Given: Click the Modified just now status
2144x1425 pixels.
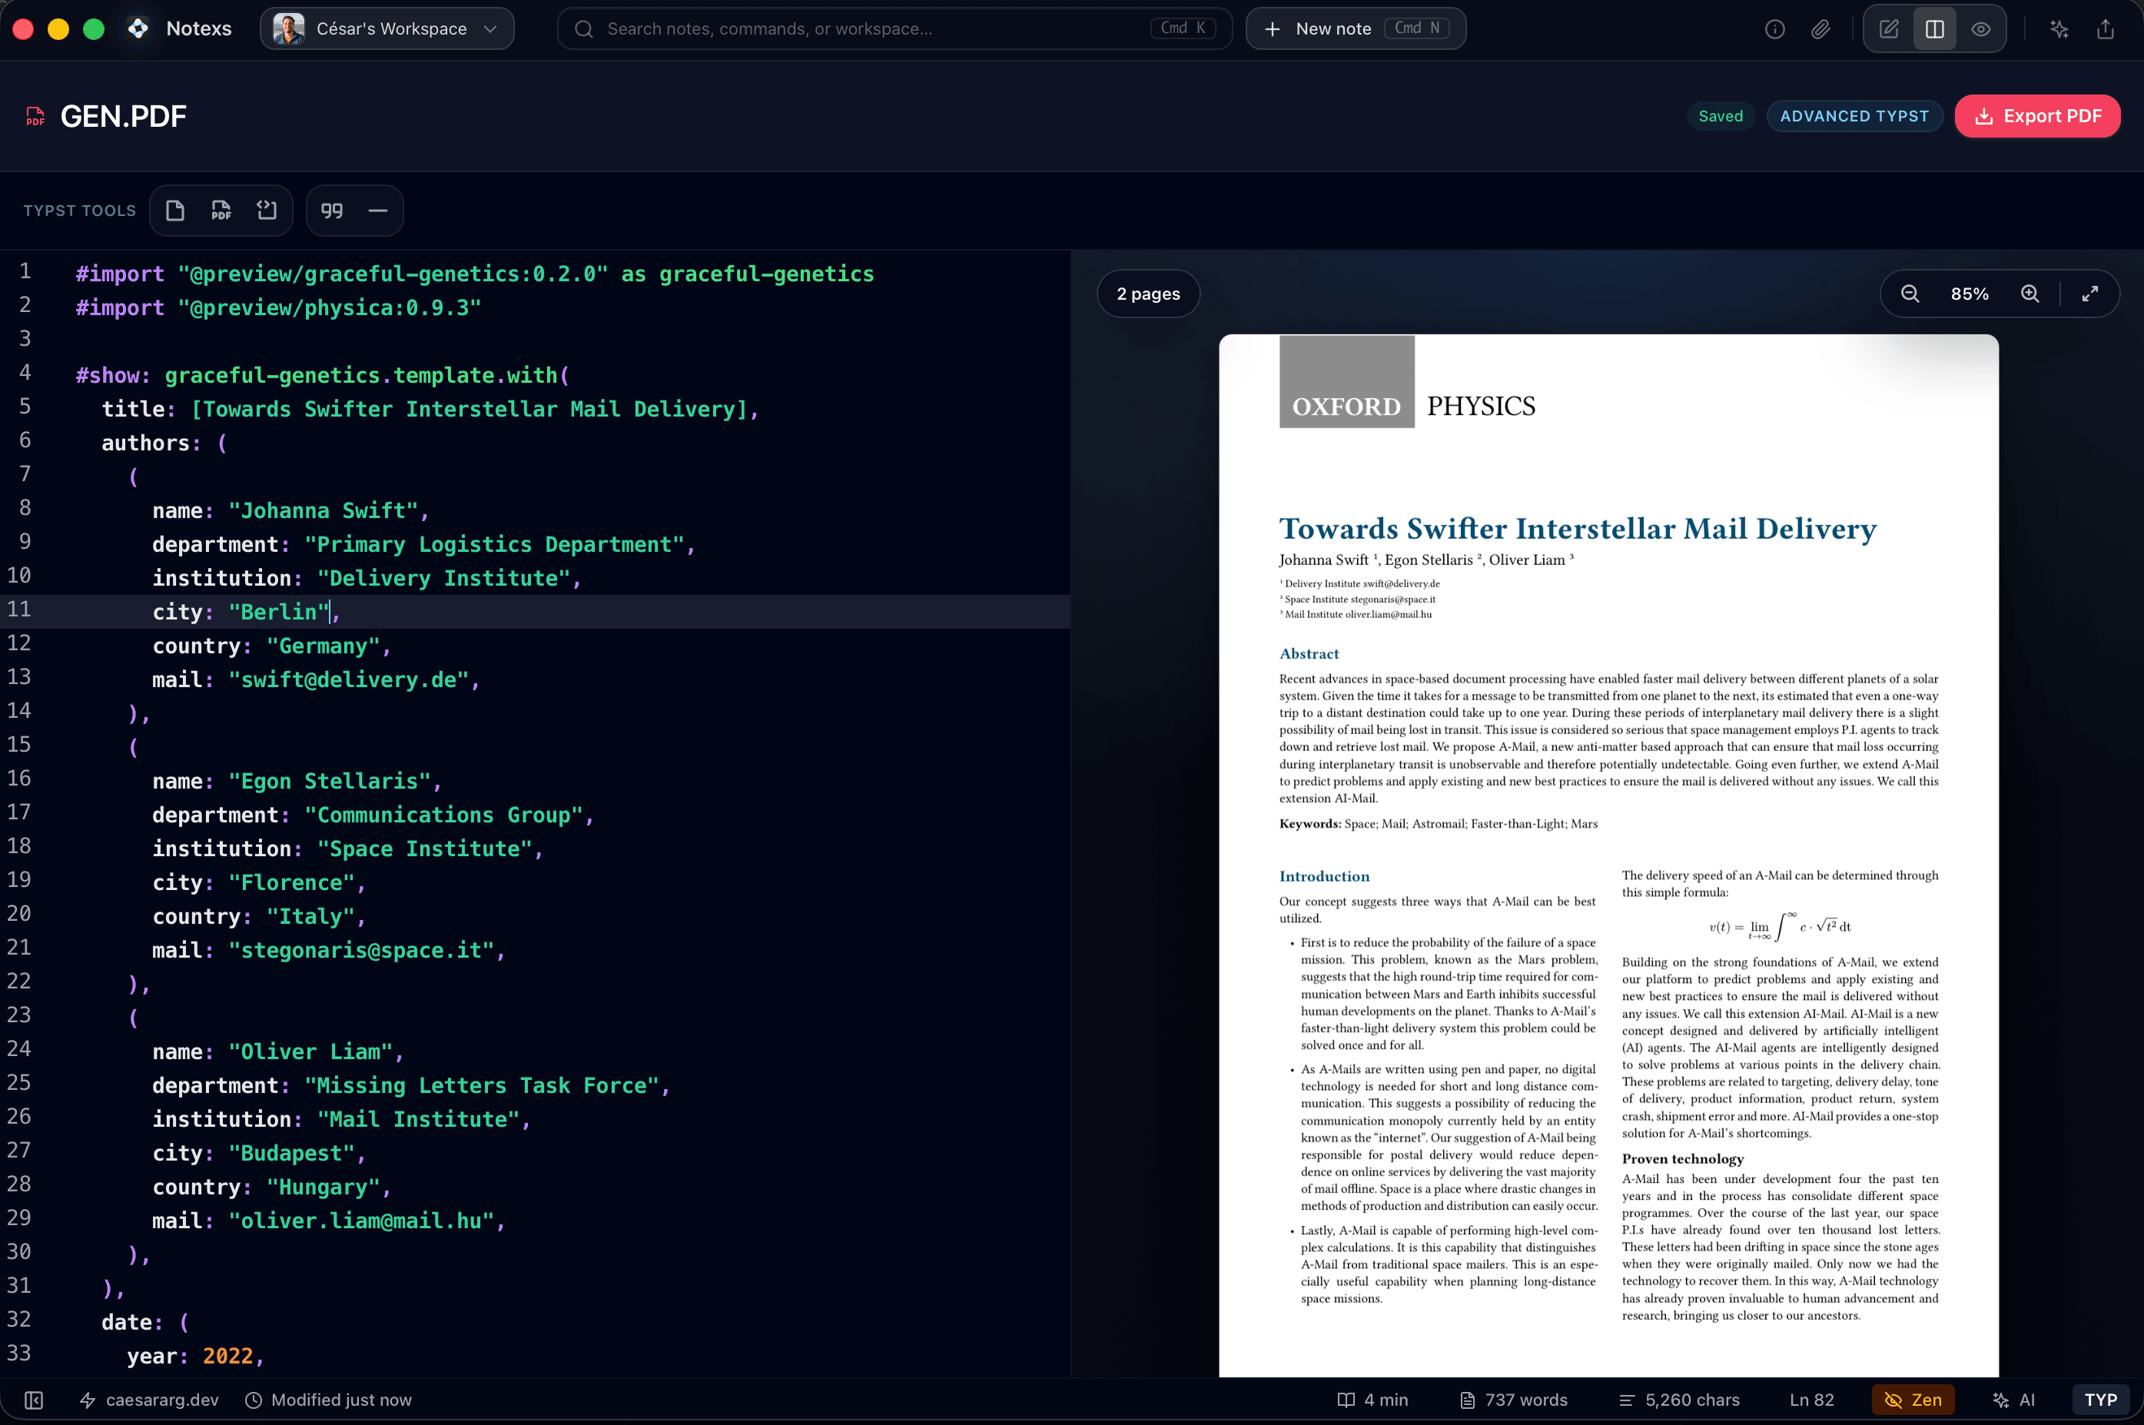Looking at the screenshot, I should tap(342, 1400).
